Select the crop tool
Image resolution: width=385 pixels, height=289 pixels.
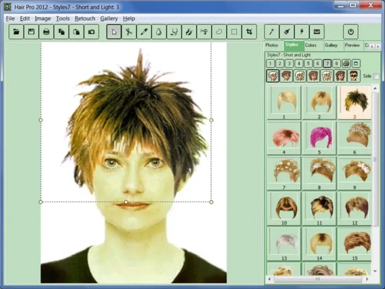coord(249,32)
